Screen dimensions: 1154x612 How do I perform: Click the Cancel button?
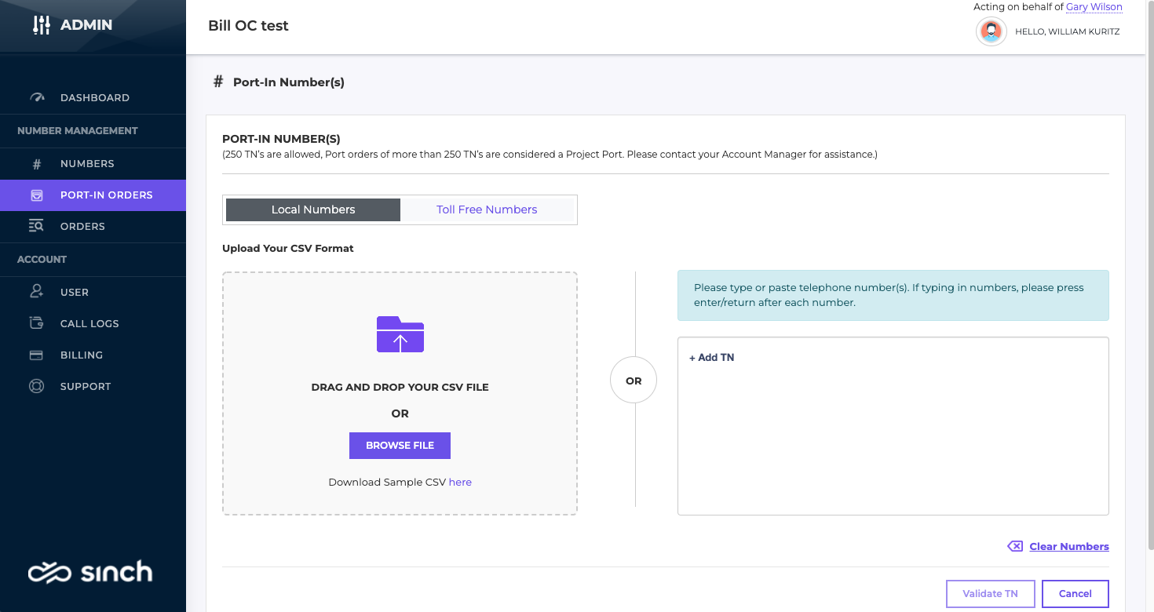pyautogui.click(x=1075, y=593)
